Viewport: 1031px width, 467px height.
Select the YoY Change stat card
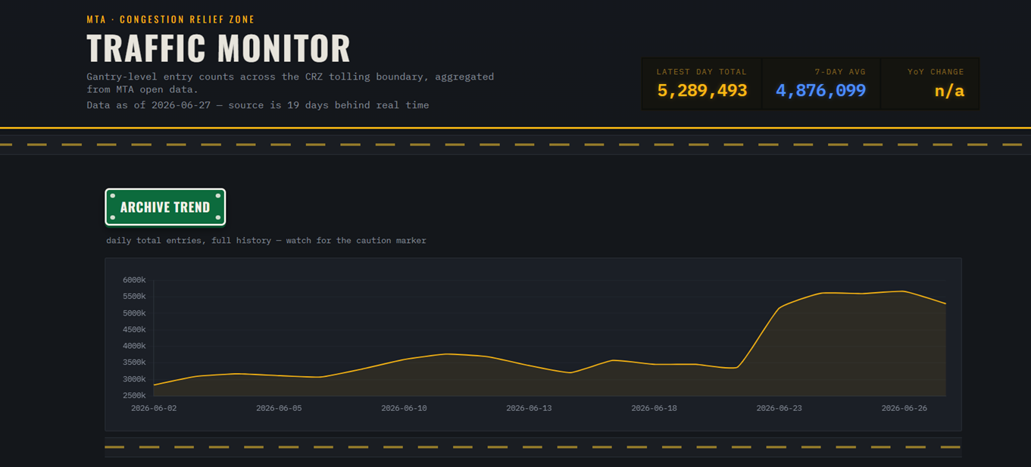(929, 84)
